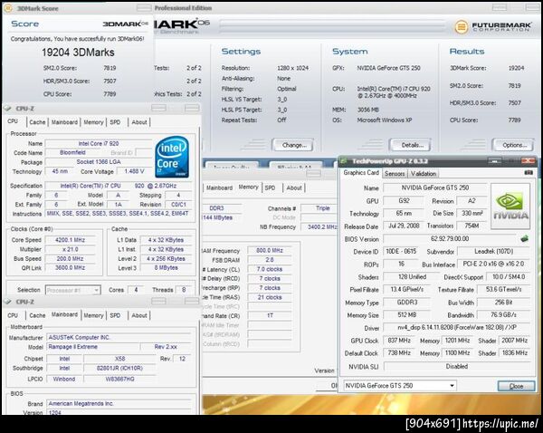Viewport: 543px width, 433px height.
Task: Switch to Mainboard tab in top CPU-Z
Action: [x=64, y=122]
